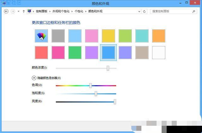The height and width of the screenshot is (133, 202).
Task: Maximize the 颜色和外观 window
Action: click(x=187, y=3)
